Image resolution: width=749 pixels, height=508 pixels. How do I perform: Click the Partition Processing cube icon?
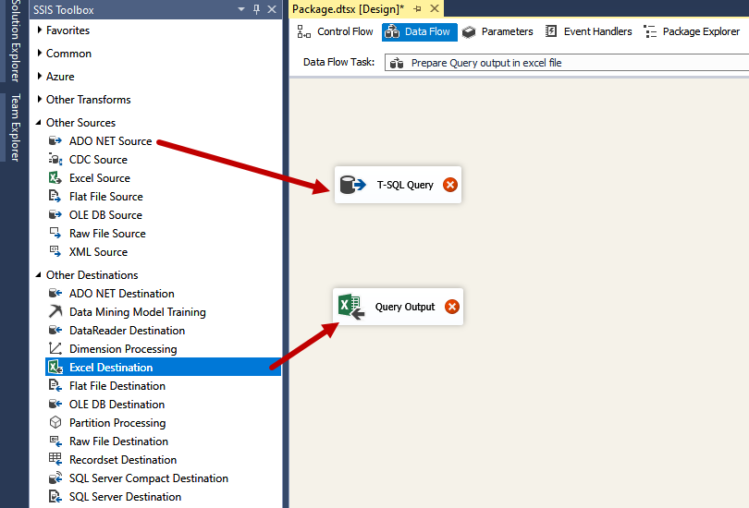coord(55,422)
